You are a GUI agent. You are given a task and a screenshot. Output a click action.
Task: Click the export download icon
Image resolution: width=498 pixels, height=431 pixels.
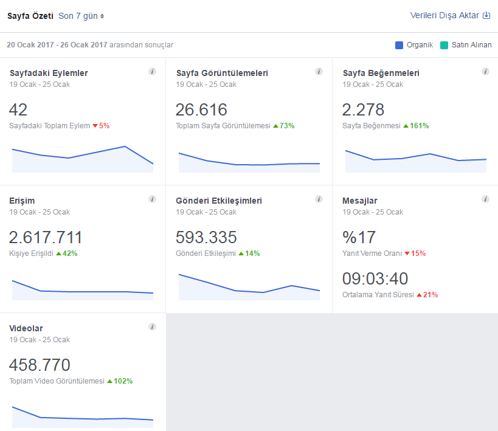tap(486, 15)
